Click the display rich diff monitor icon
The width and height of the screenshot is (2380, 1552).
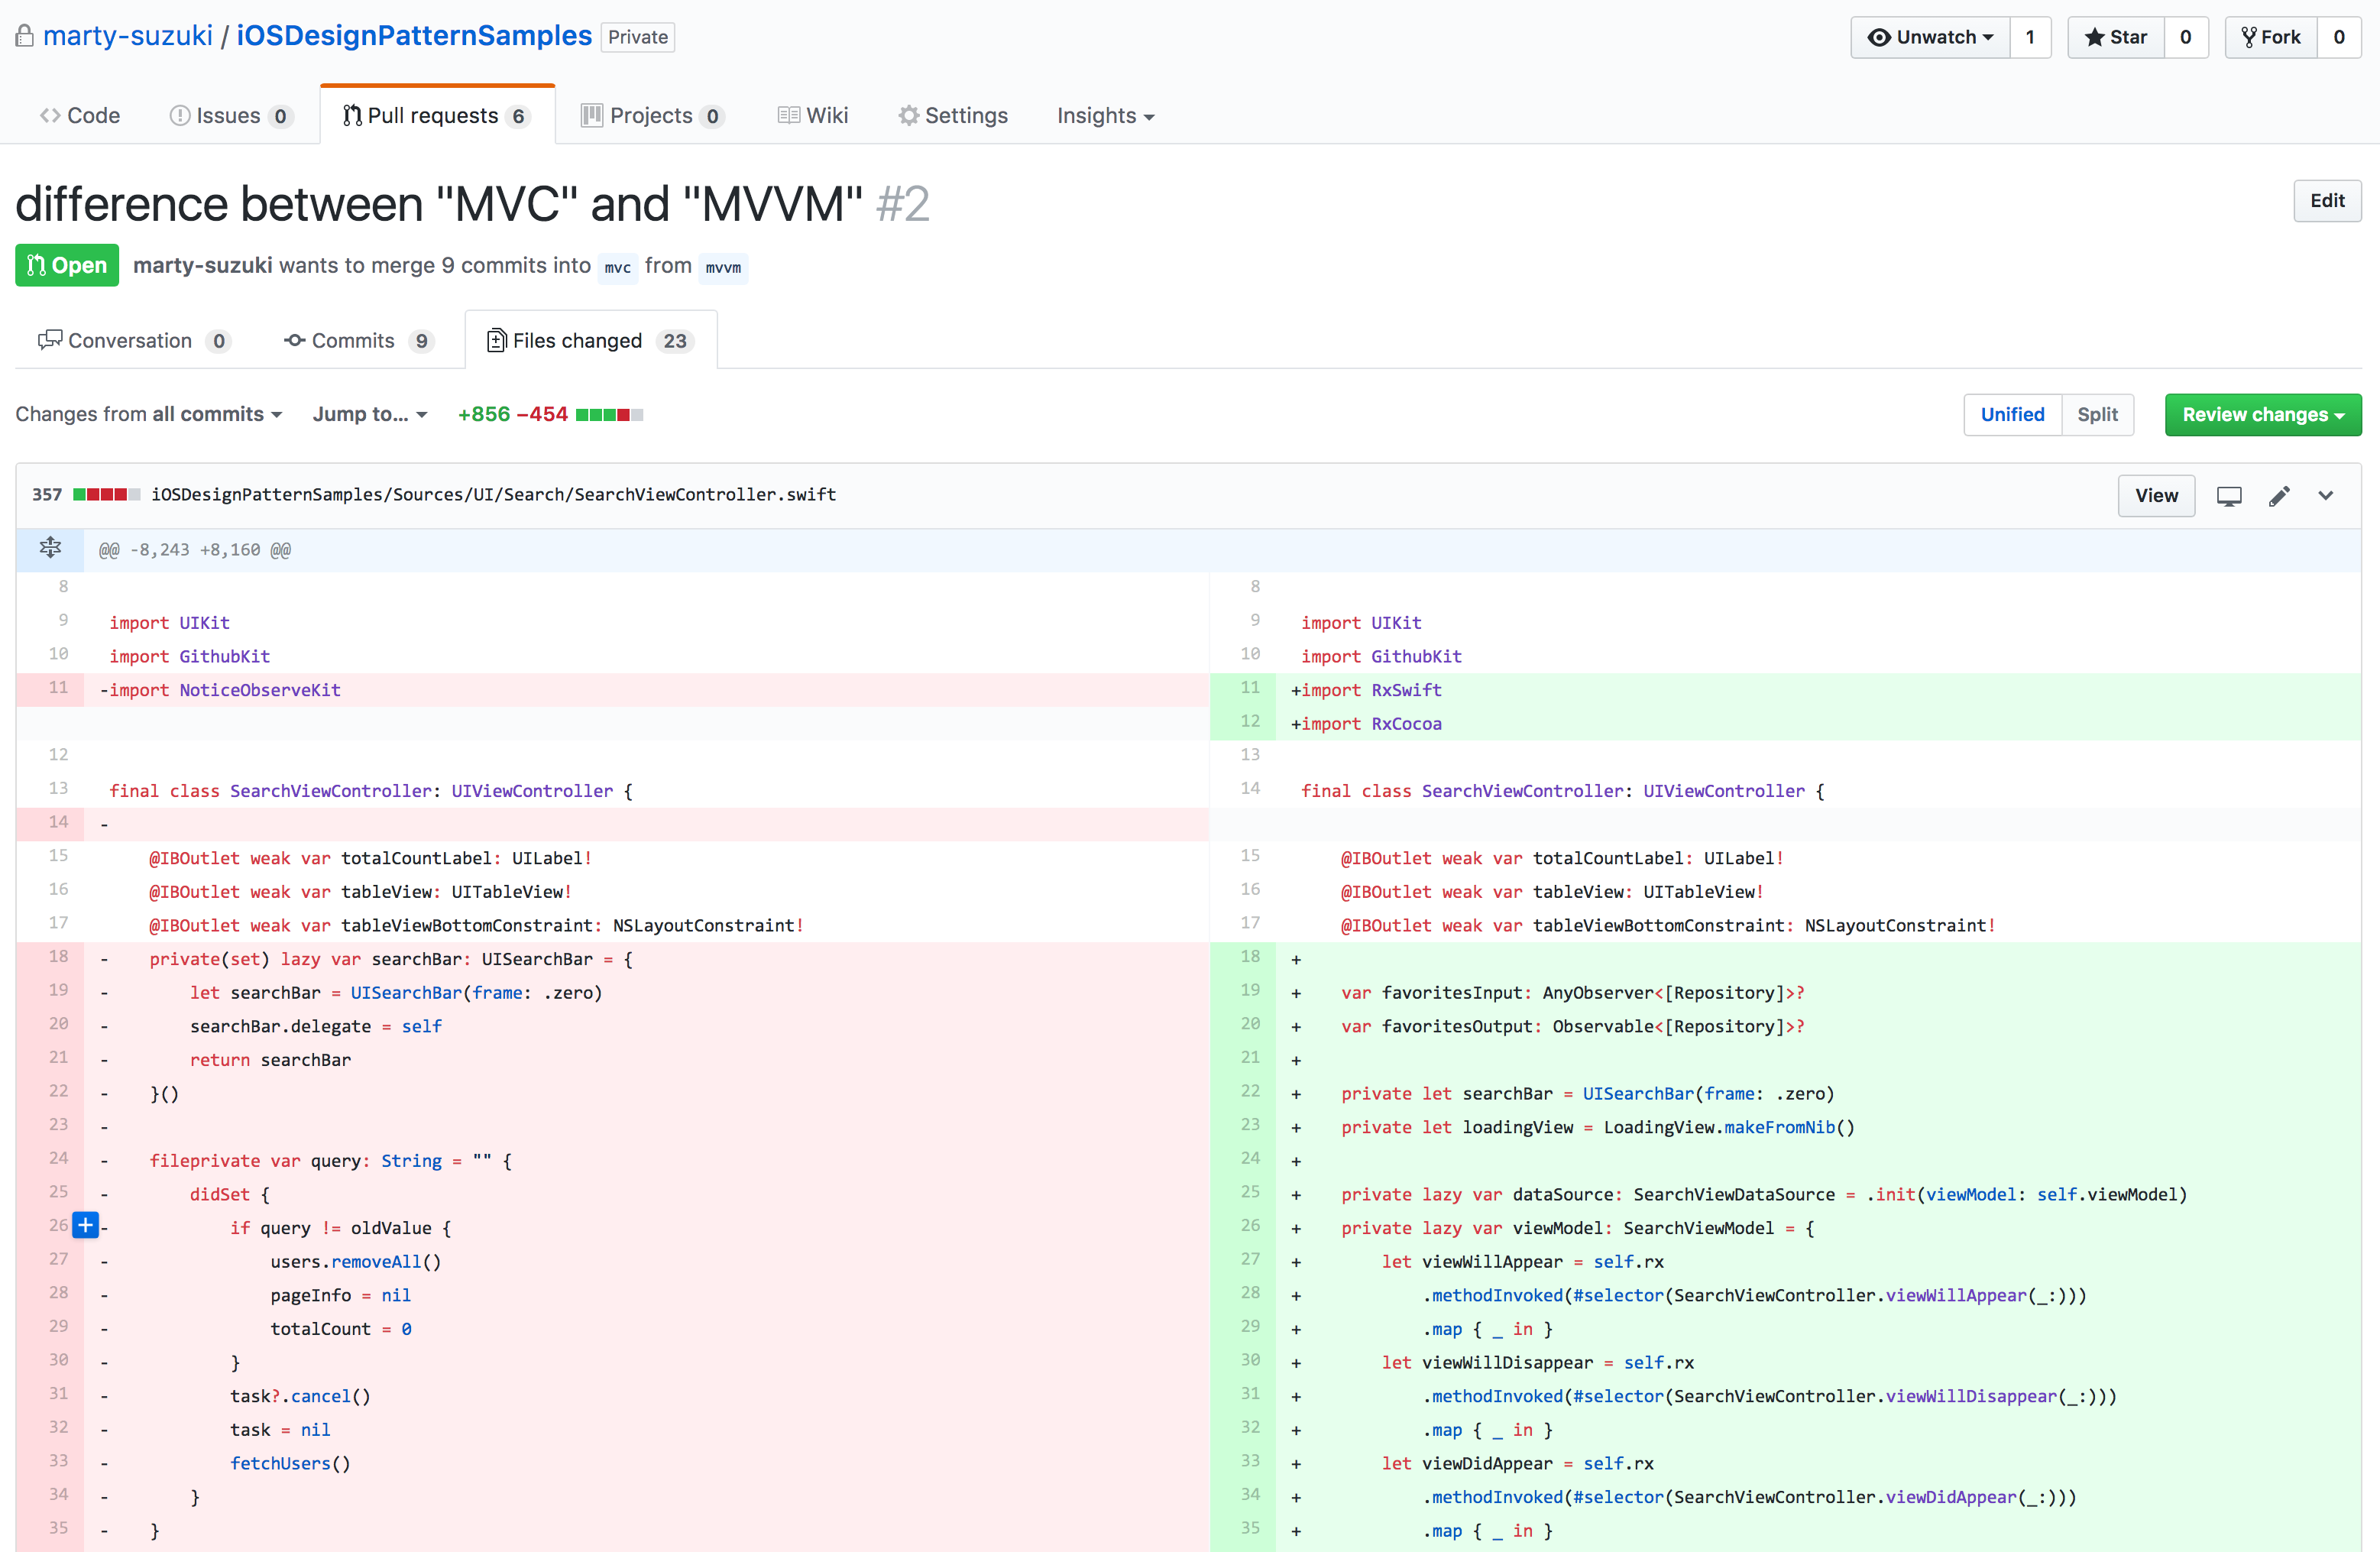(2229, 496)
